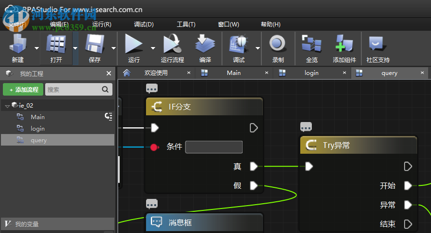Switch to the 欢迎使用 tab
Image resolution: width=431 pixels, height=233 pixels.
coord(156,73)
